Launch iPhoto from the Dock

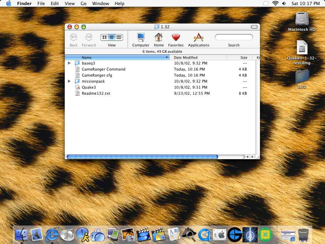128,235
